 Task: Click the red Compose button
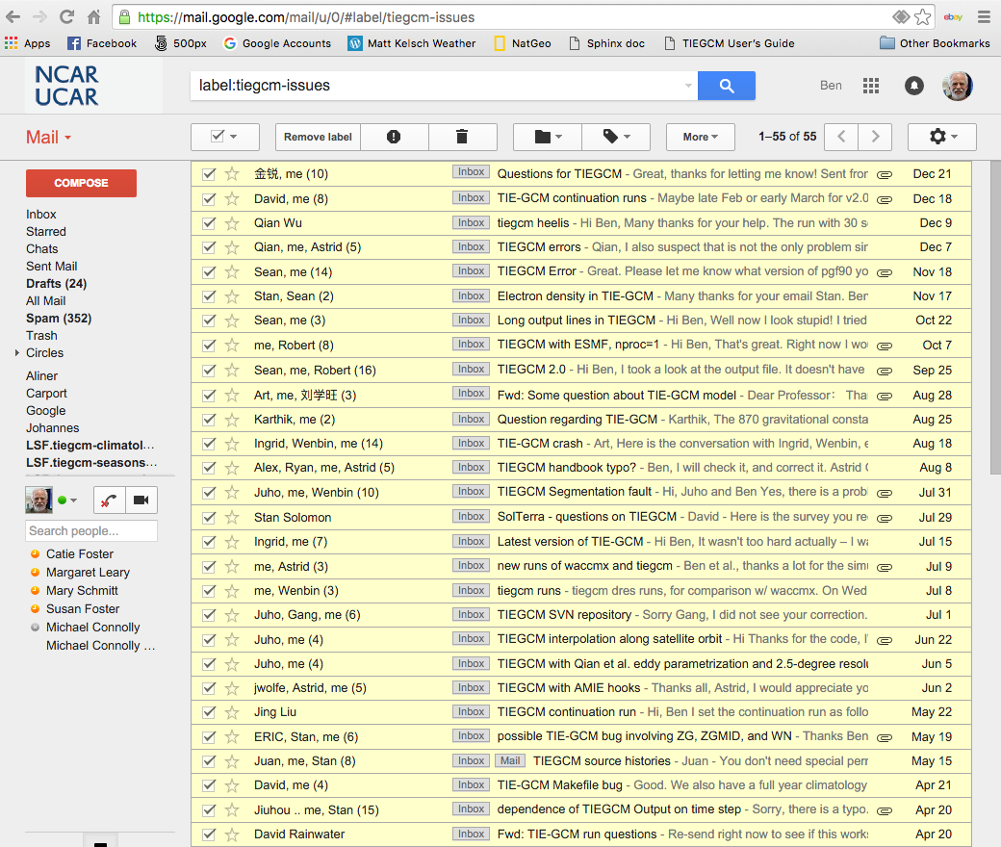tap(81, 183)
